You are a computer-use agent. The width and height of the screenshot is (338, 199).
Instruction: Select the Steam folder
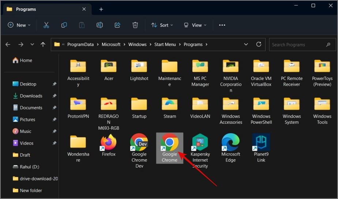[x=170, y=108]
